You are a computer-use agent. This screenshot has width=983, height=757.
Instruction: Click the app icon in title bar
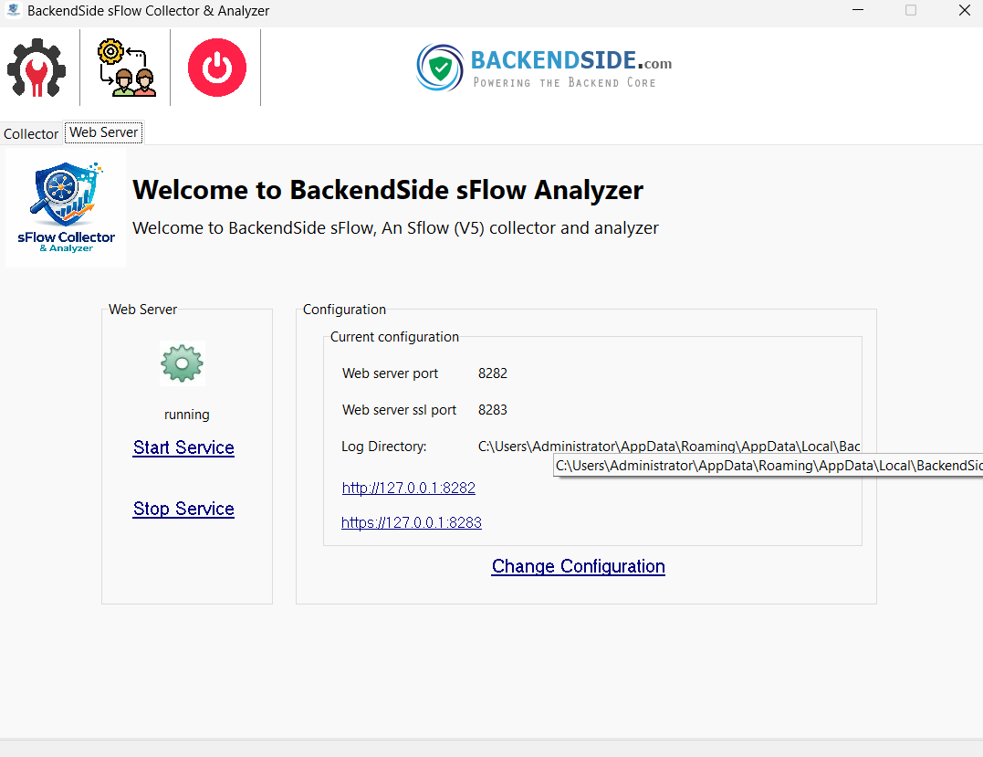13,11
